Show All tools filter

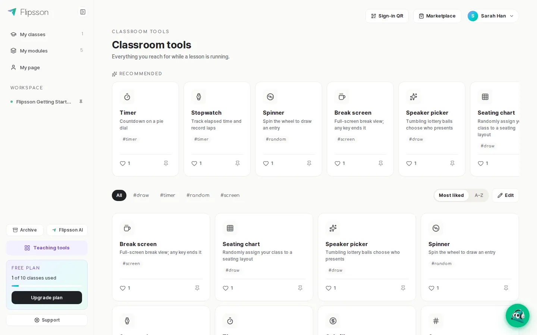[x=119, y=195]
